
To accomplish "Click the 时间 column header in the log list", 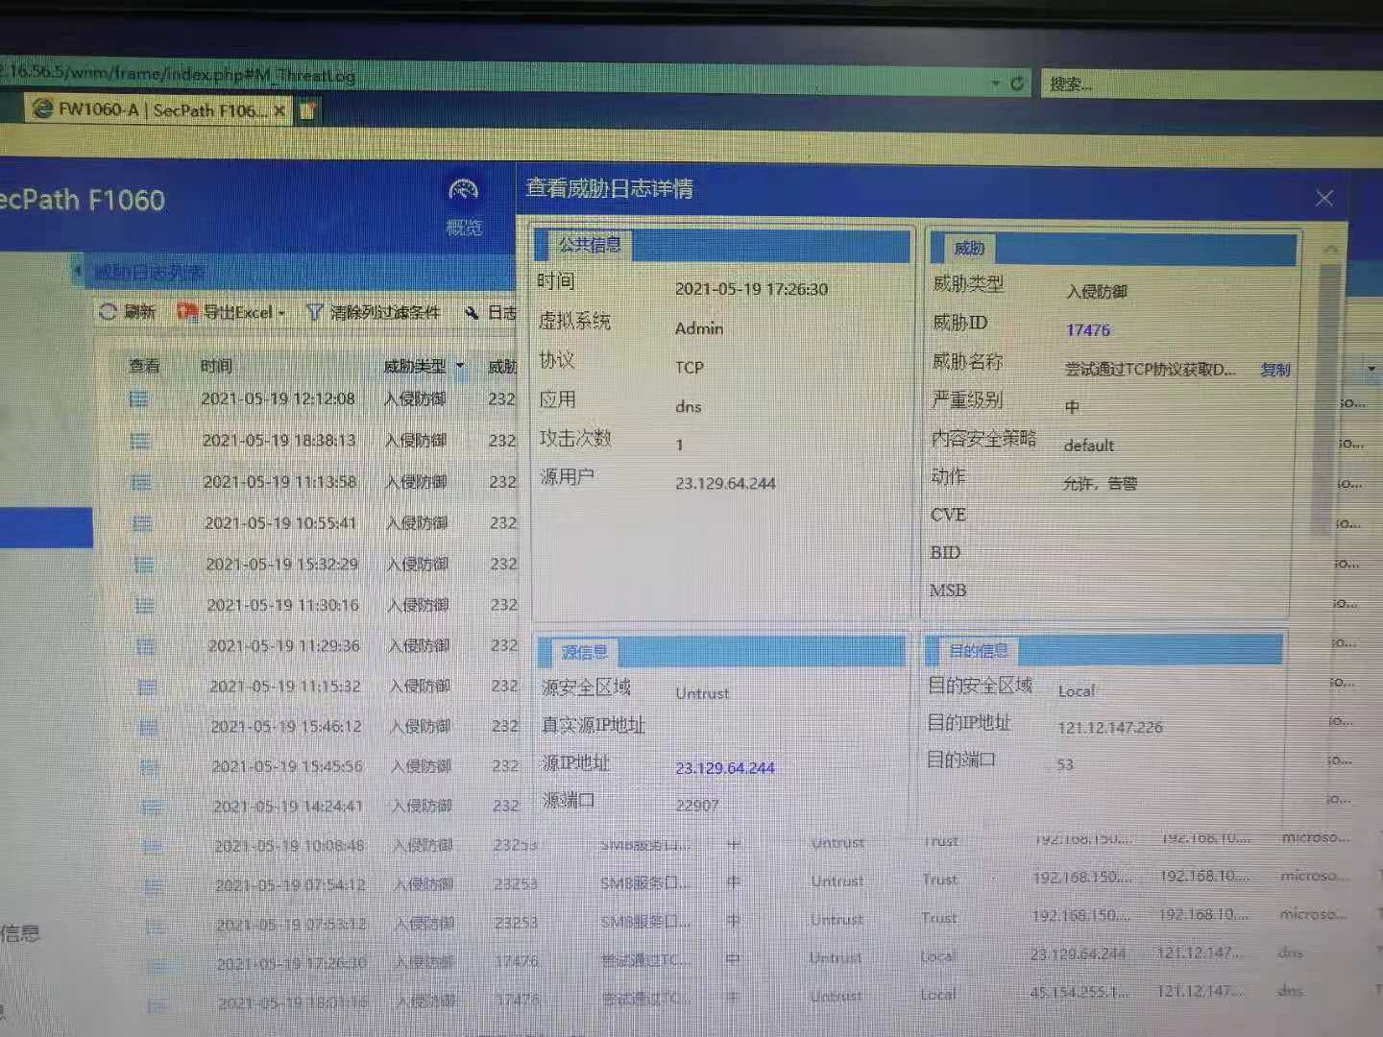I will (x=216, y=366).
